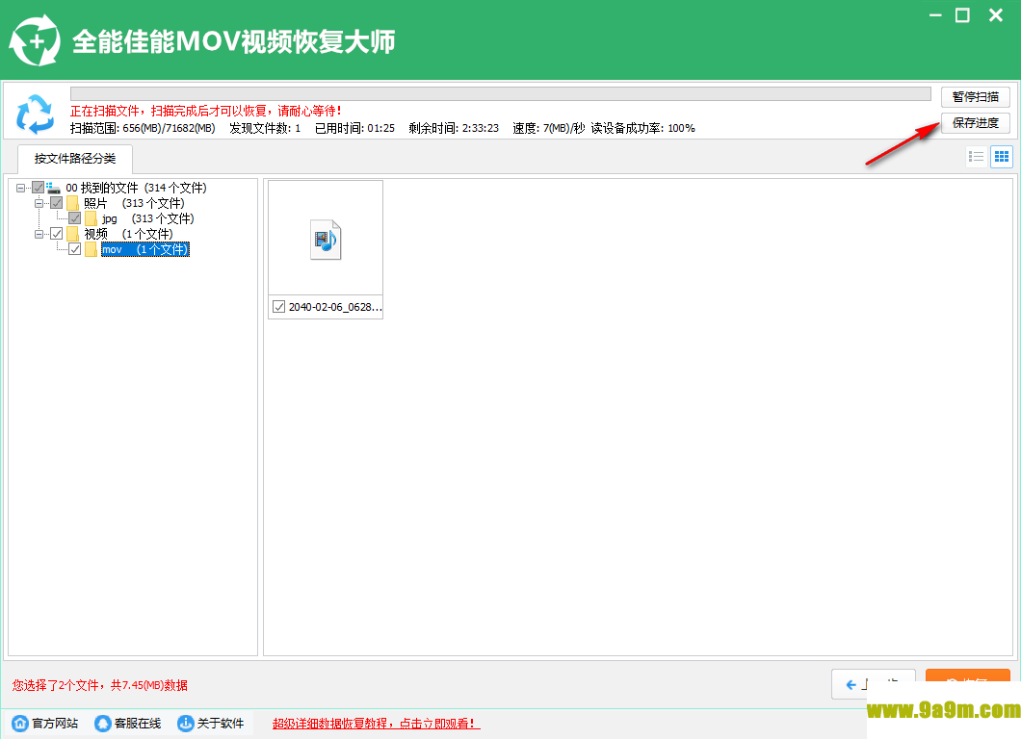Click the 暂停扫描 button
Viewport: 1021px width, 739px height.
[976, 97]
